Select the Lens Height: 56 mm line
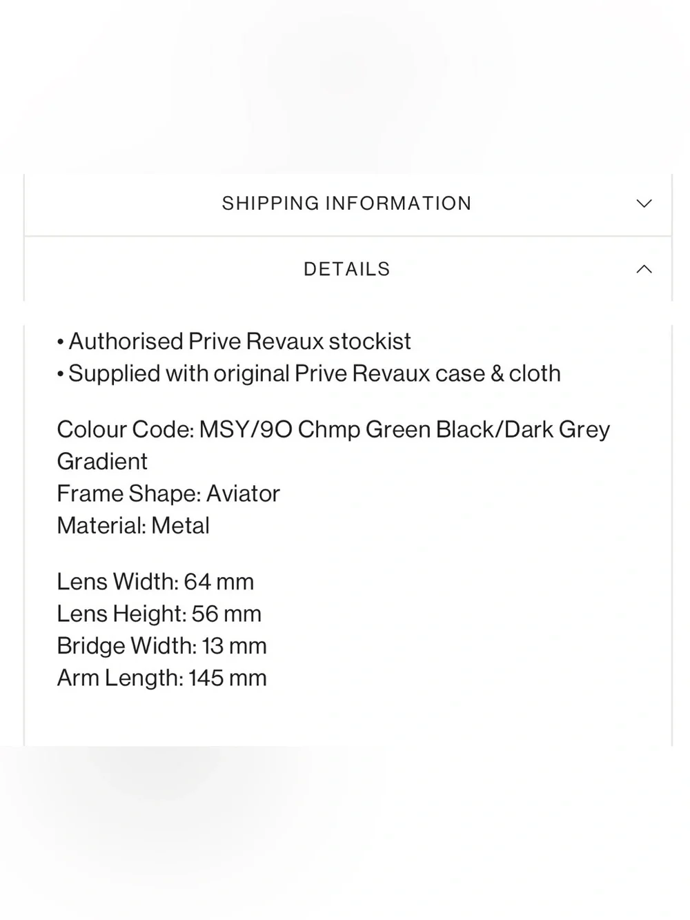This screenshot has height=920, width=690. 159,614
